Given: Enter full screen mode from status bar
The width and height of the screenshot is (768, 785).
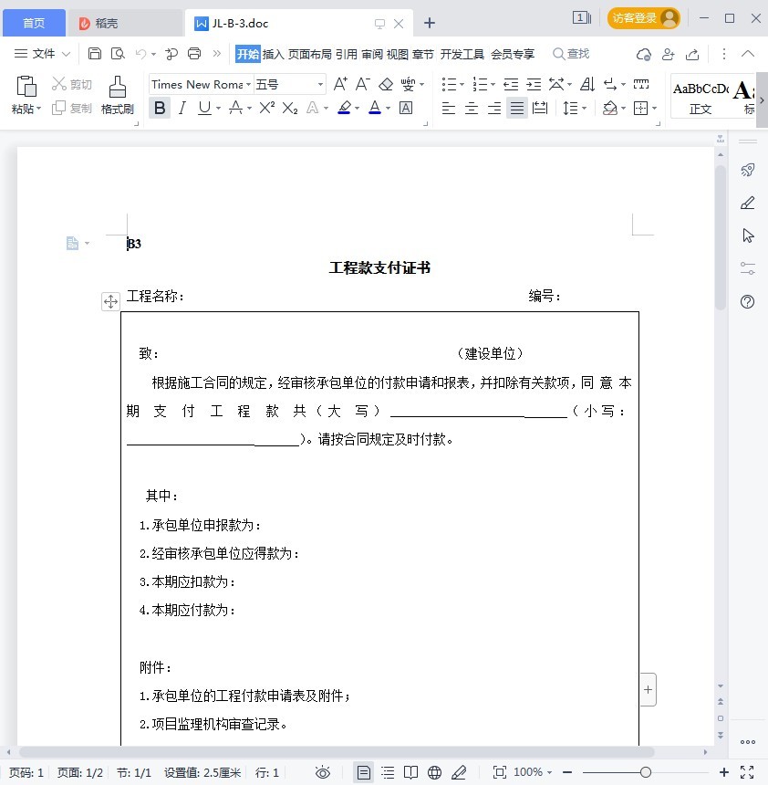Looking at the screenshot, I should (x=747, y=772).
